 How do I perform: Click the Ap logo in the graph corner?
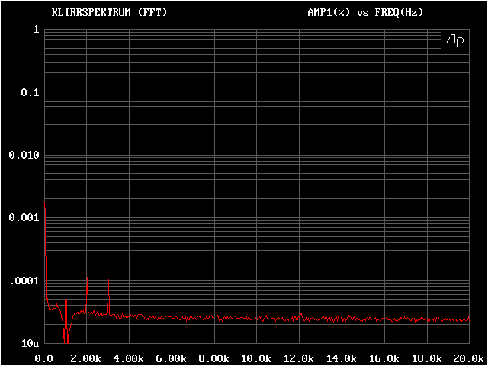(x=454, y=40)
